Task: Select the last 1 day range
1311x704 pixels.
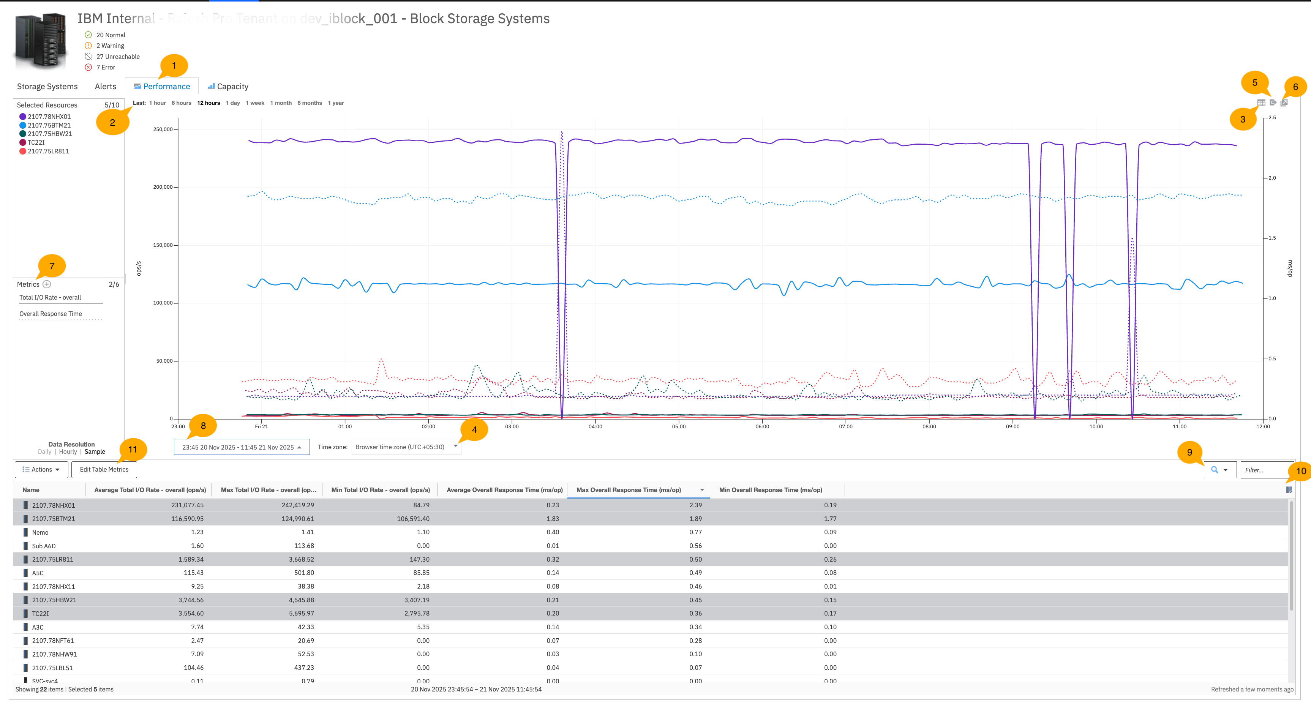Action: 233,103
